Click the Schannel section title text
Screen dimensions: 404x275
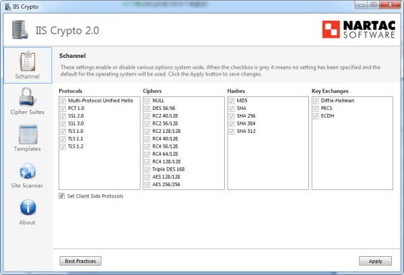click(x=73, y=56)
